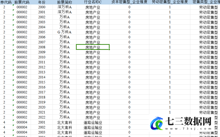The width and height of the screenshot is (220, 137).
Task: Select the 年份 column header
Action: (42, 2)
